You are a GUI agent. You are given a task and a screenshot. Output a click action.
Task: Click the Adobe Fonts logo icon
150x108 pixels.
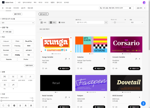click(x=3, y=2)
